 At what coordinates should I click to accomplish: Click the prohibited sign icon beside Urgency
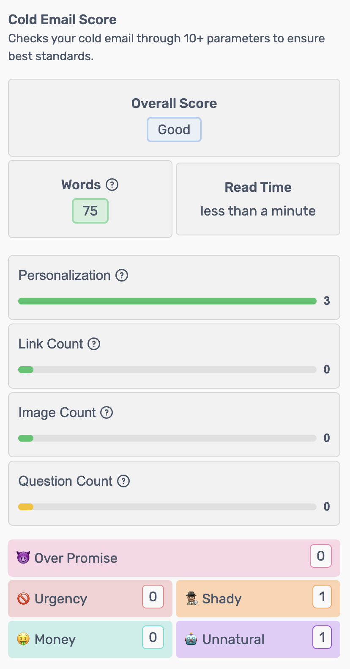[23, 599]
